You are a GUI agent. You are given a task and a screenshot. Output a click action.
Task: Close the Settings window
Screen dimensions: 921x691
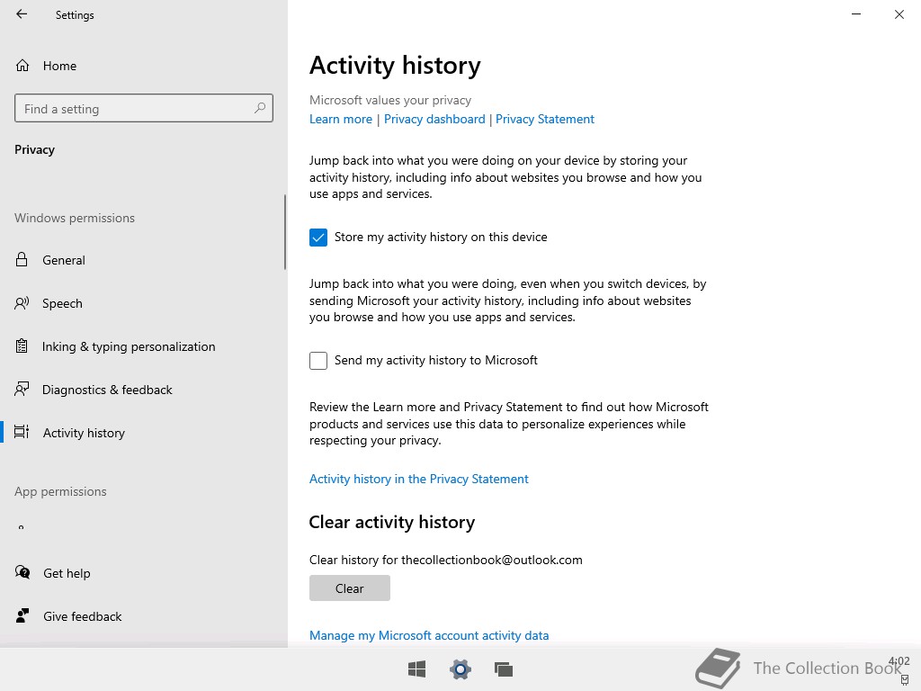coord(899,14)
